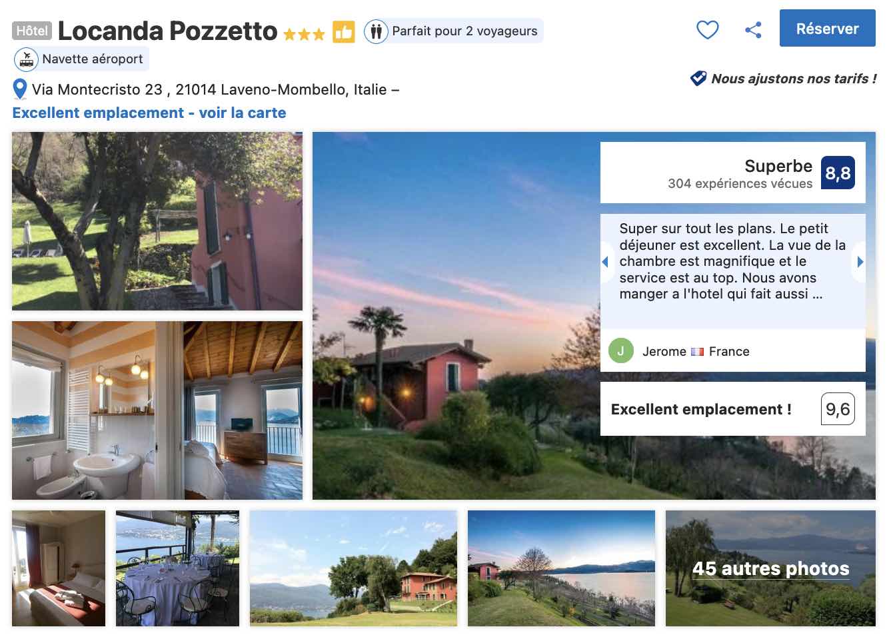This screenshot has width=889, height=637.
Task: Click the blue location pin icon
Action: tap(20, 89)
